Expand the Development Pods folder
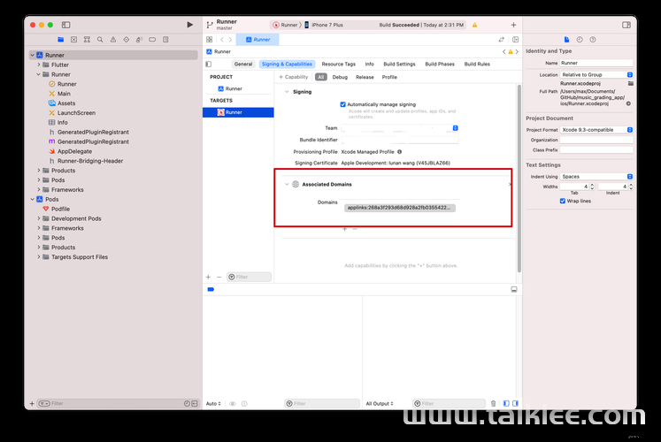 pos(39,218)
